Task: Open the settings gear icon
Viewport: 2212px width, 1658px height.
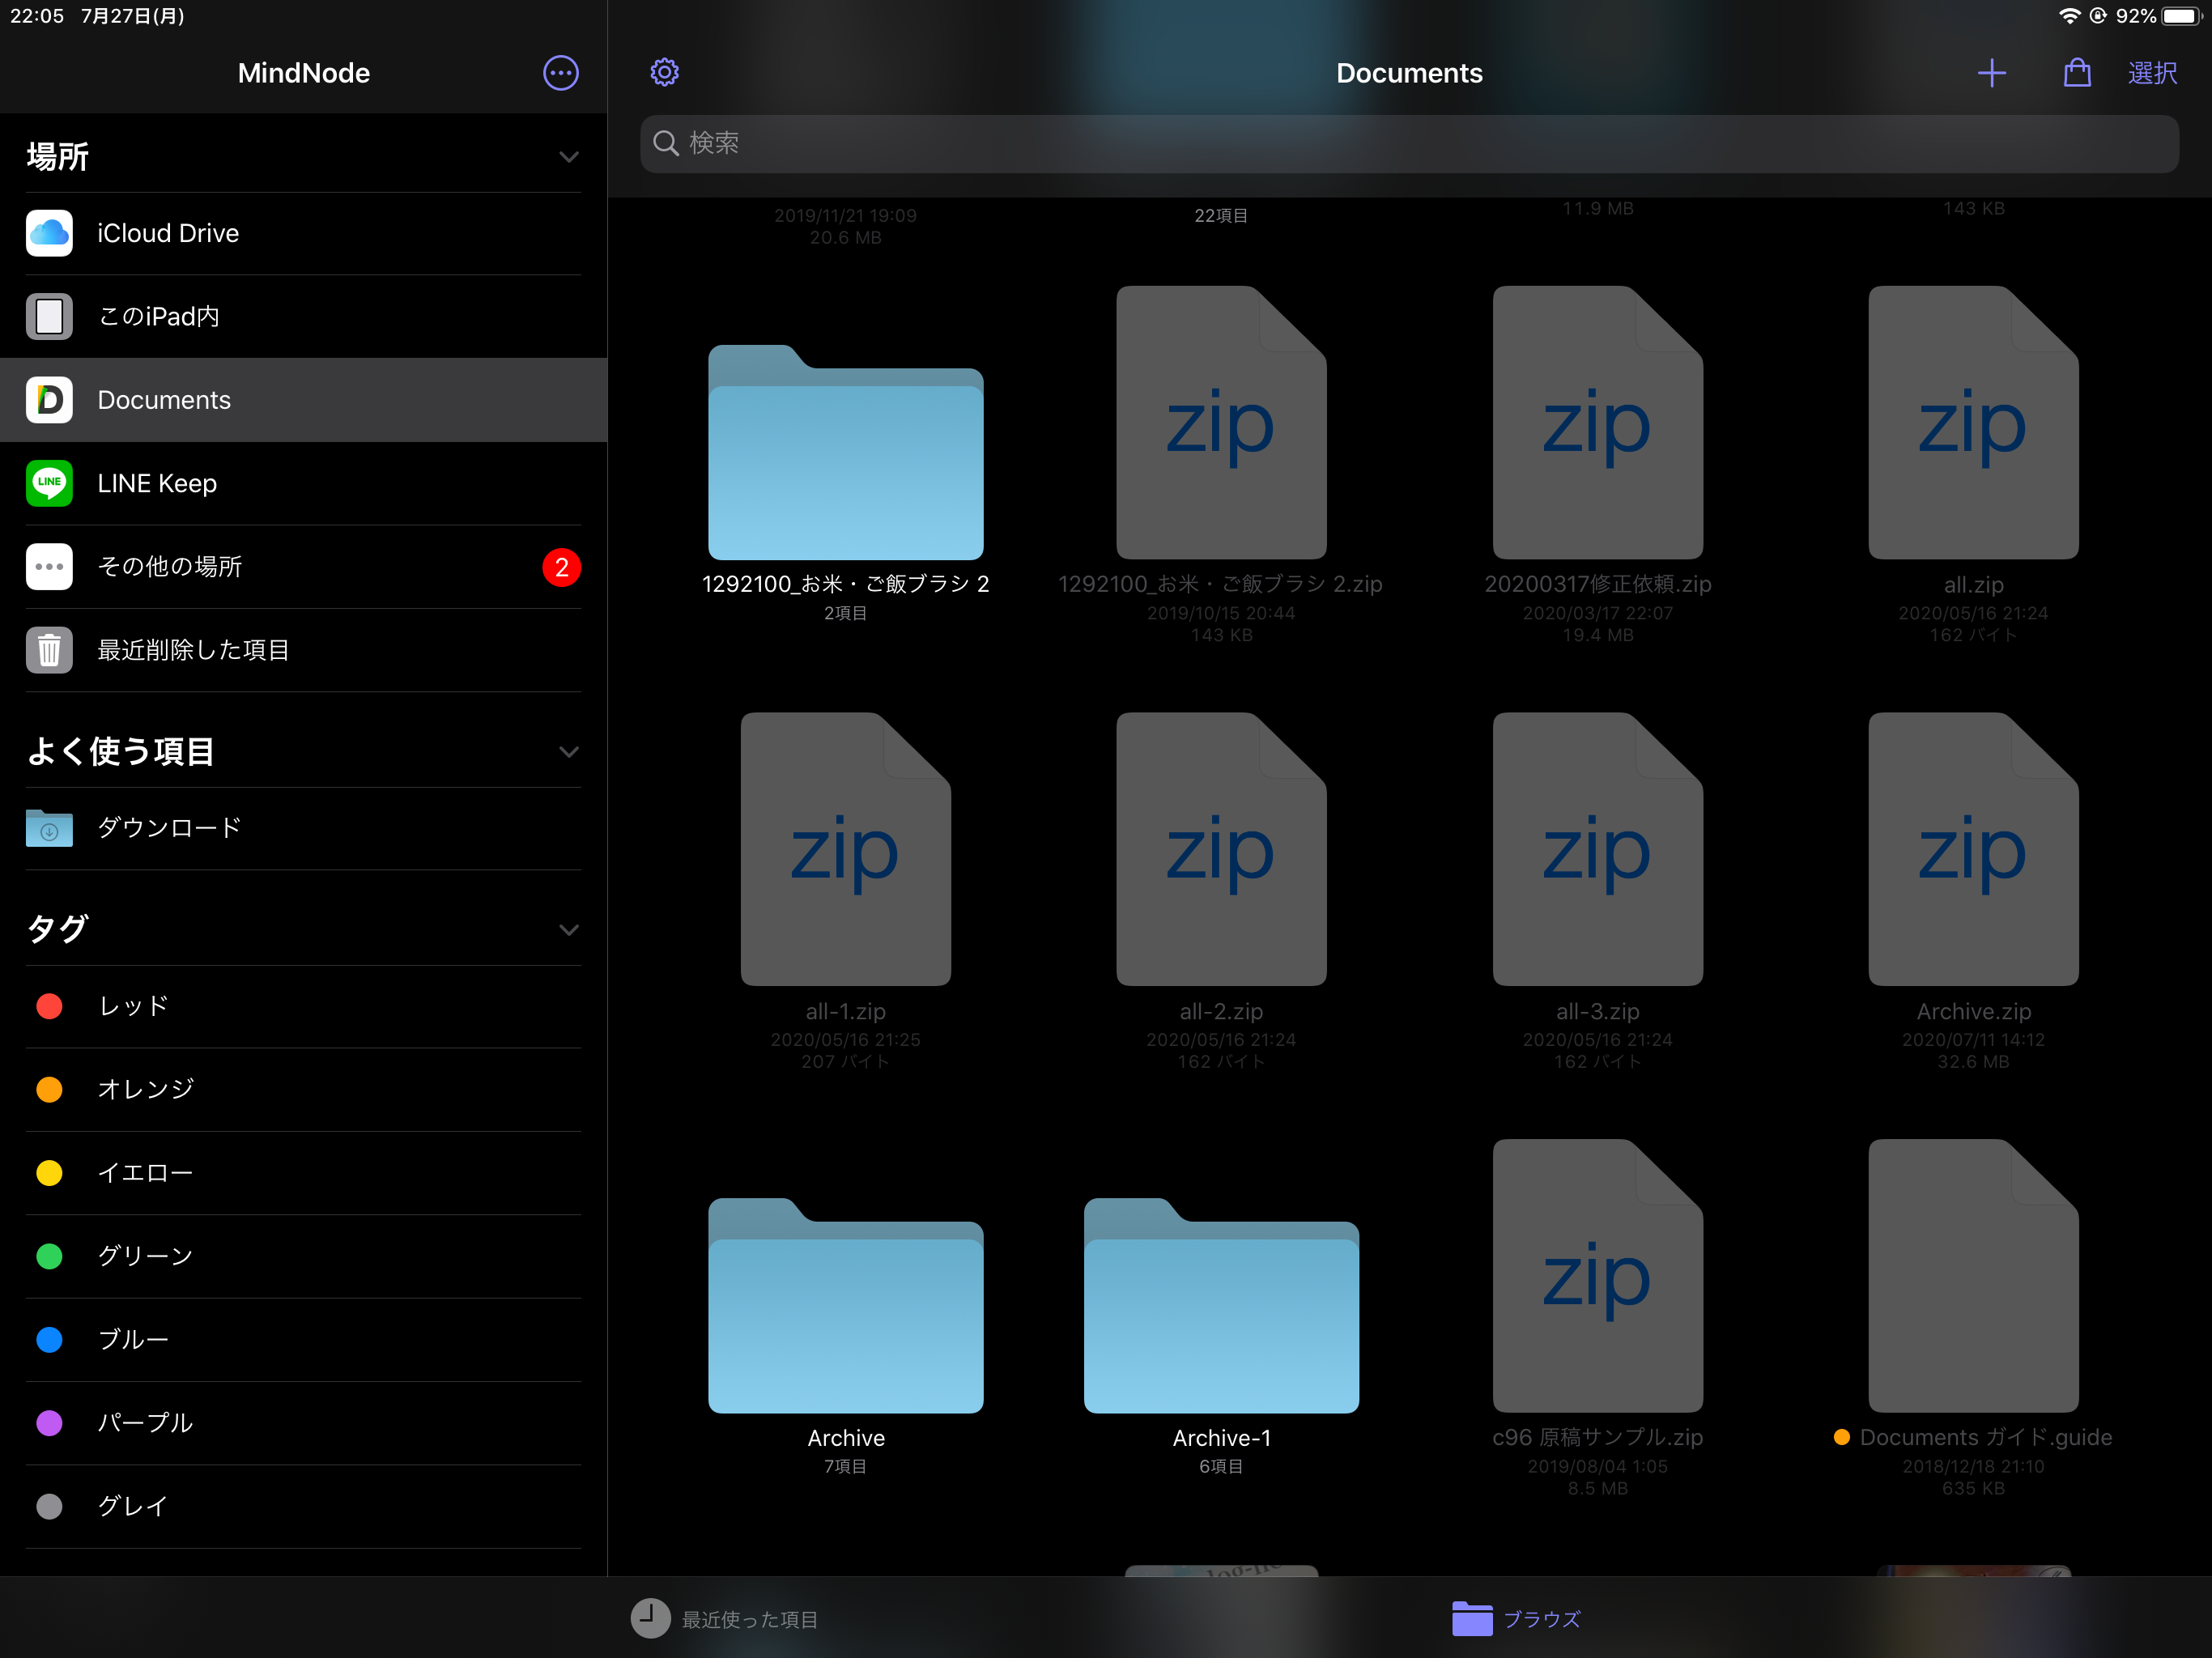Action: coord(665,72)
